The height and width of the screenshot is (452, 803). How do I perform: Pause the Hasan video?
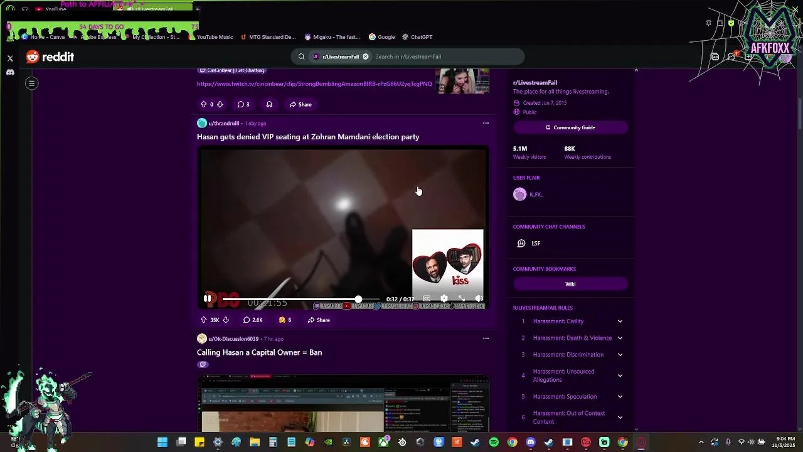208,299
